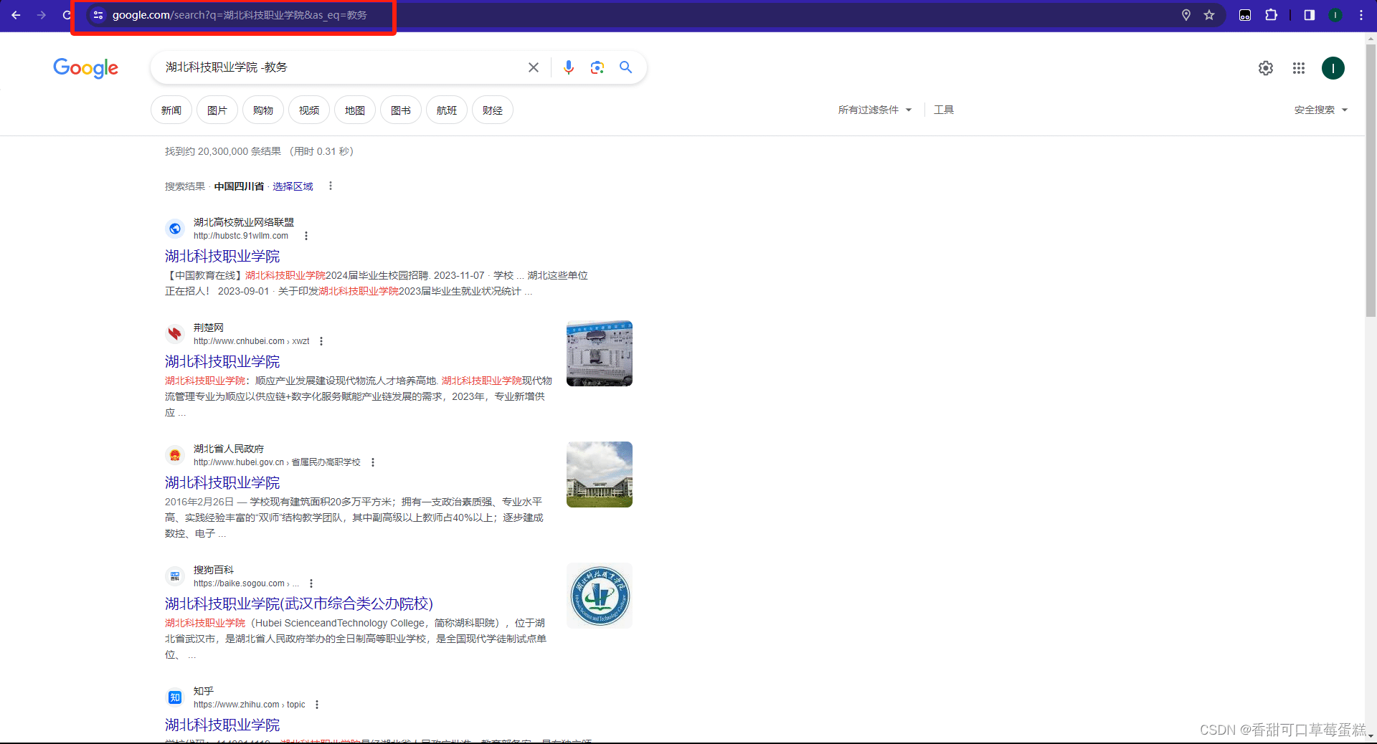Switch to the 新闻 tab

(171, 110)
